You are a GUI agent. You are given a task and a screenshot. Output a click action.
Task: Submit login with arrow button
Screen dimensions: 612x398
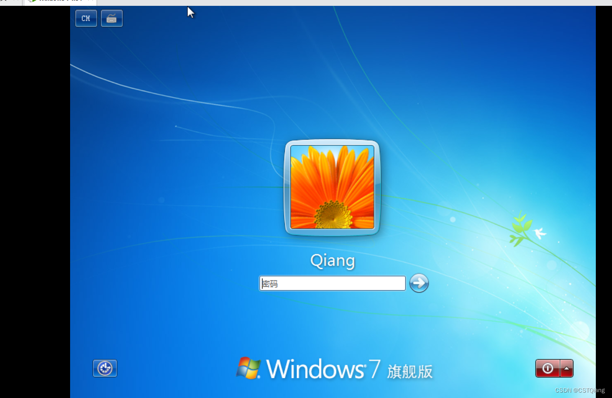419,283
